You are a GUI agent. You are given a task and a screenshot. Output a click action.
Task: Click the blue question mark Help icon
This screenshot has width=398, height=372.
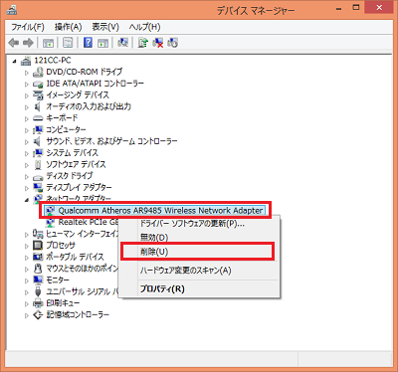[88, 43]
